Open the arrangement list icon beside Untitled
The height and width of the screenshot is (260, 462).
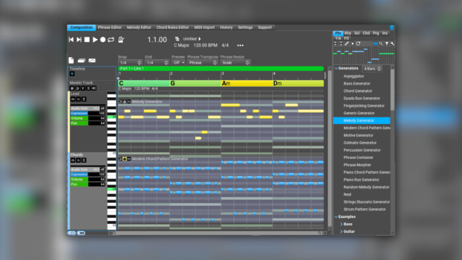(177, 39)
